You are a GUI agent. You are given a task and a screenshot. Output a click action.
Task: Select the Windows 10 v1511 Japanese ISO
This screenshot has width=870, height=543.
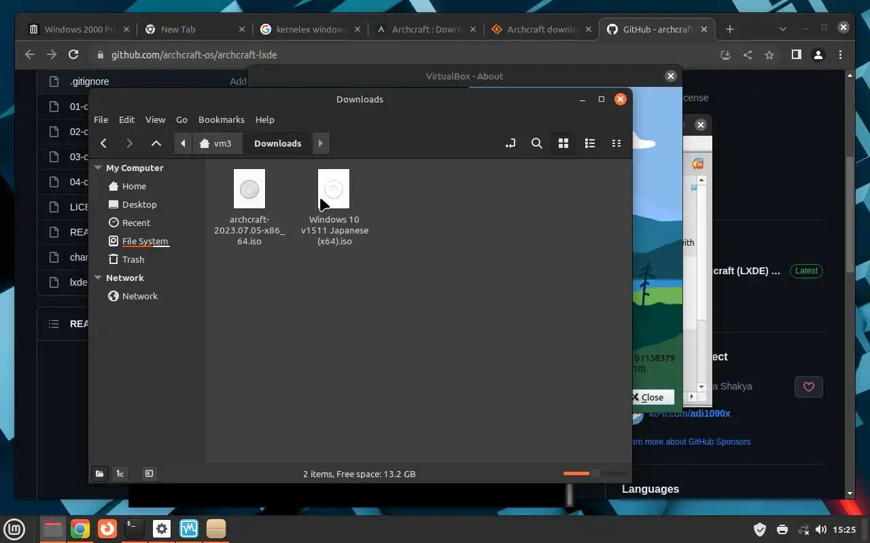334,207
